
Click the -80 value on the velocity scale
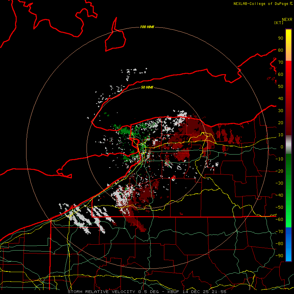279,244
